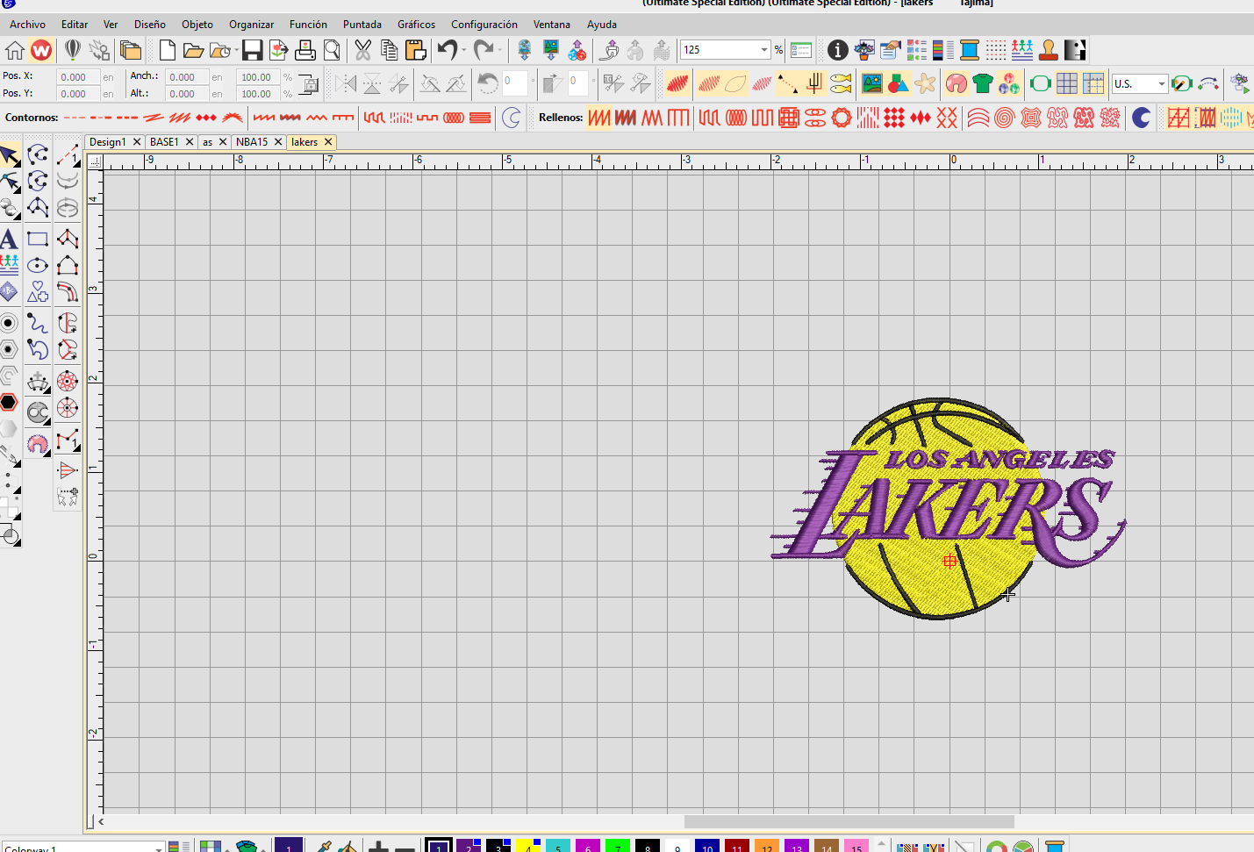This screenshot has width=1254, height=852.
Task: Choose the first satin fill in Rellenos
Action: tap(599, 117)
